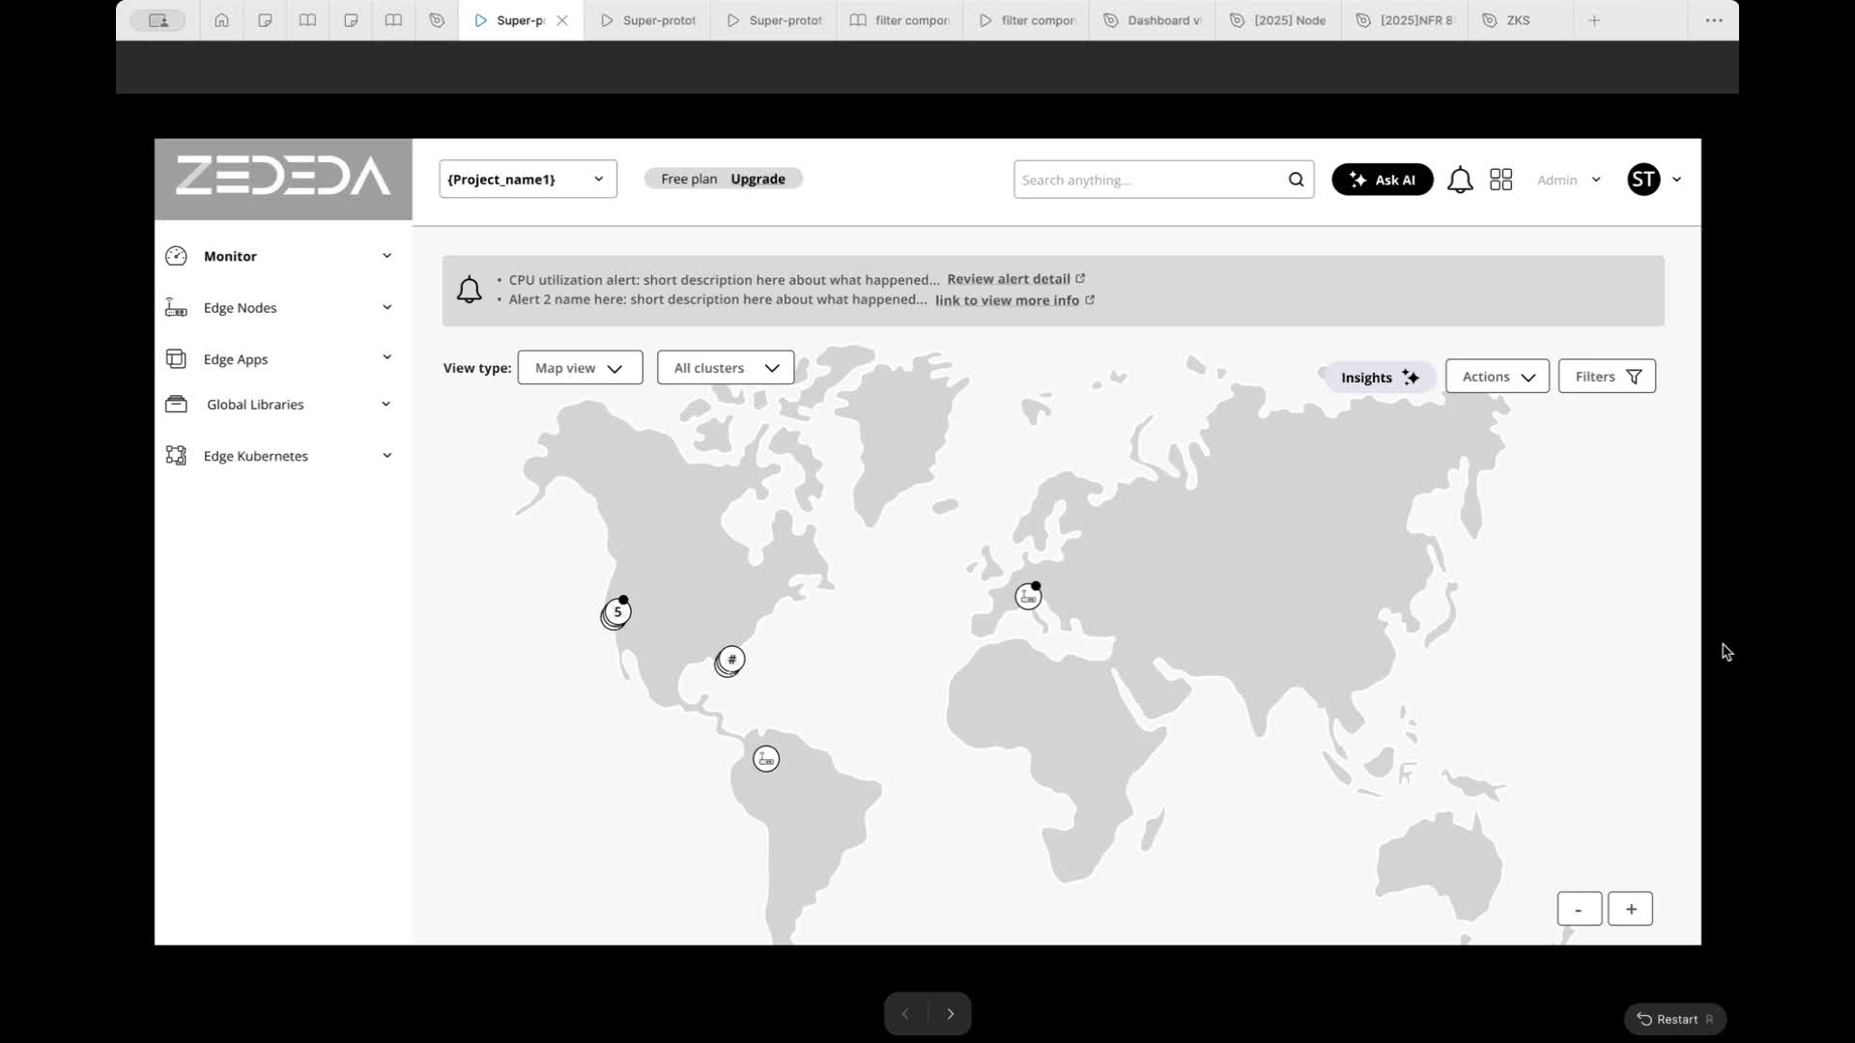Click the home icon in the tab bar
Screen dimensions: 1855x1043
tap(221, 20)
